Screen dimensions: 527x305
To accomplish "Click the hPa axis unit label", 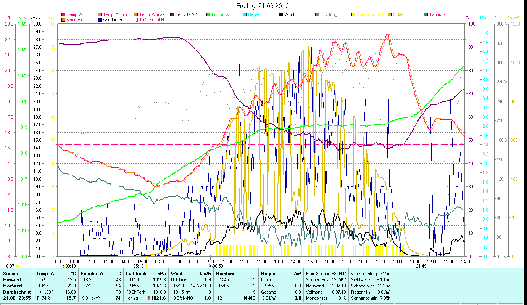I will coord(22,18).
